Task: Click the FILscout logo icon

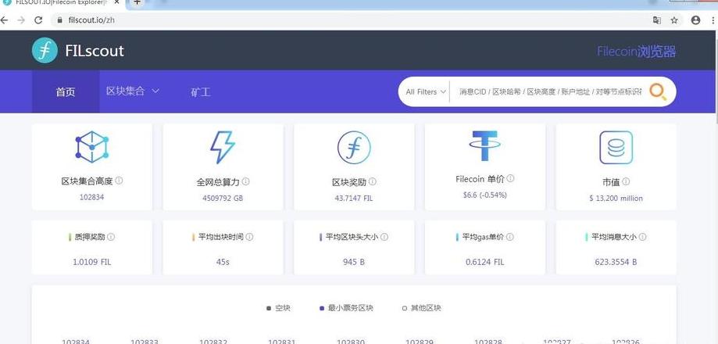Action: 45,50
